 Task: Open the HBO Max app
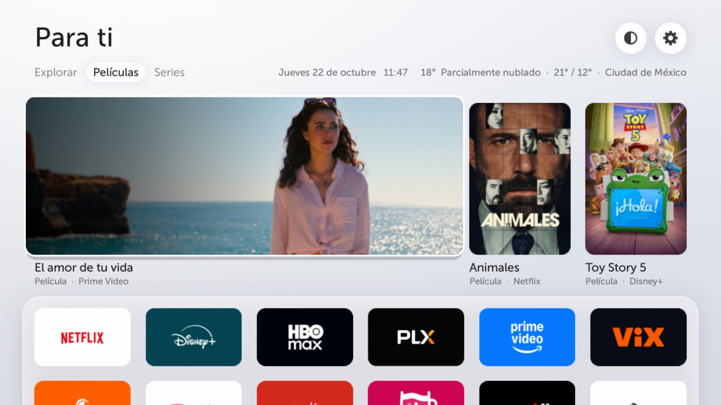coord(305,337)
